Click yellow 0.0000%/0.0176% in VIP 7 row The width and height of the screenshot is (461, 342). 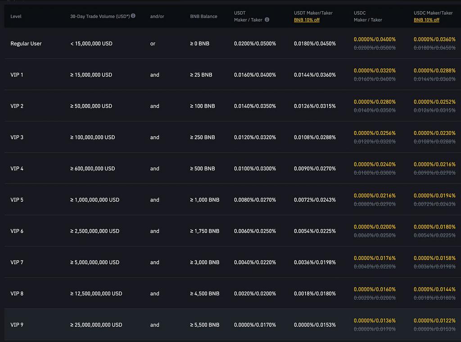pos(375,258)
